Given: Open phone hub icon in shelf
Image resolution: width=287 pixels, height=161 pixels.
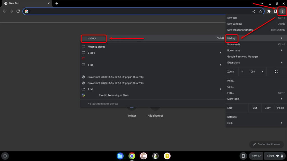Looking at the screenshot, I should 243,156.
